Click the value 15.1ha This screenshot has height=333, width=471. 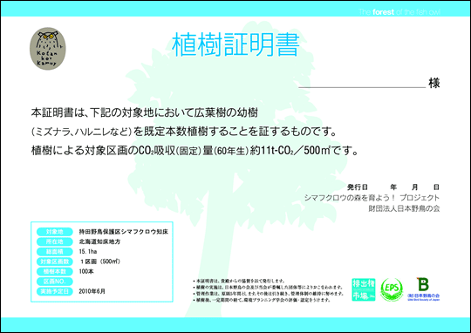click(x=88, y=252)
